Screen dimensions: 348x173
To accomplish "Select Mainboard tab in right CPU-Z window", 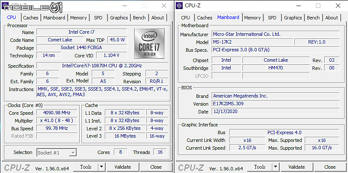I will coord(228,17).
